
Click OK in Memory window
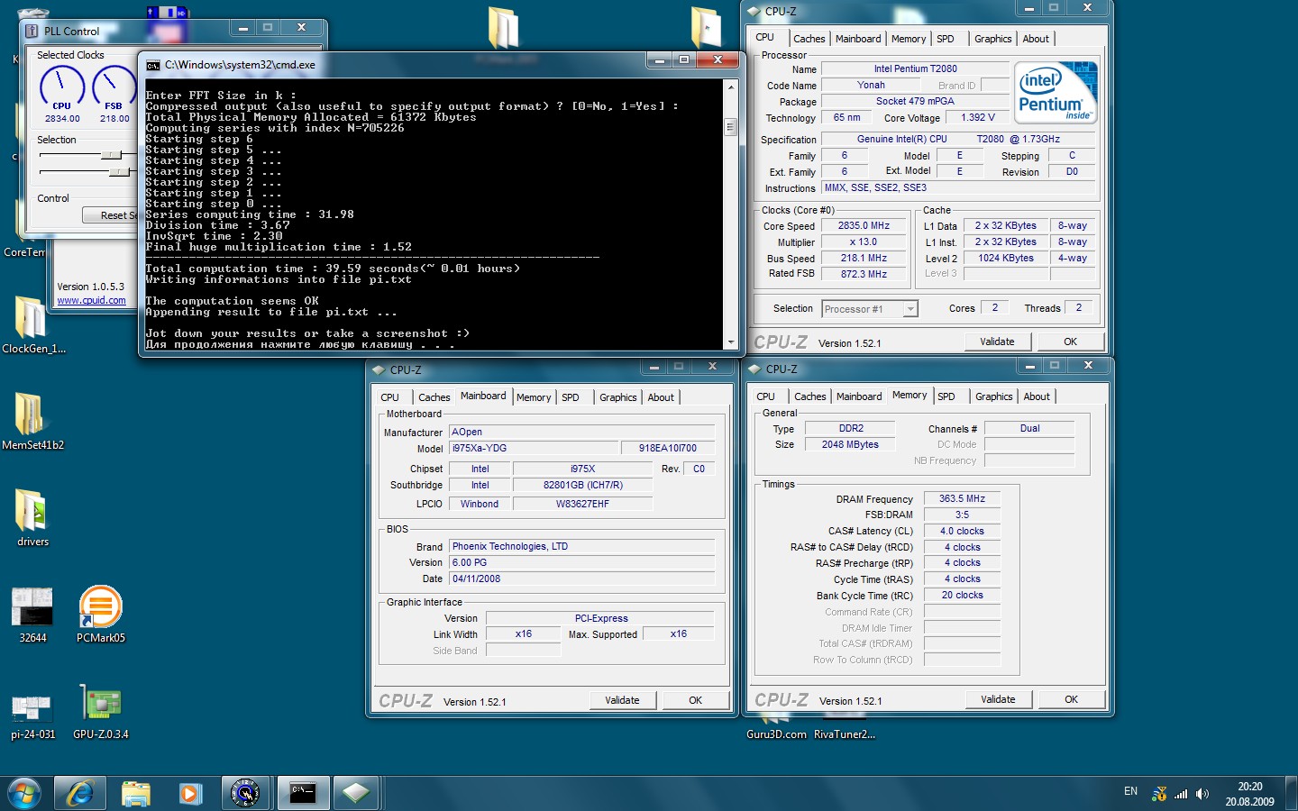click(1071, 699)
